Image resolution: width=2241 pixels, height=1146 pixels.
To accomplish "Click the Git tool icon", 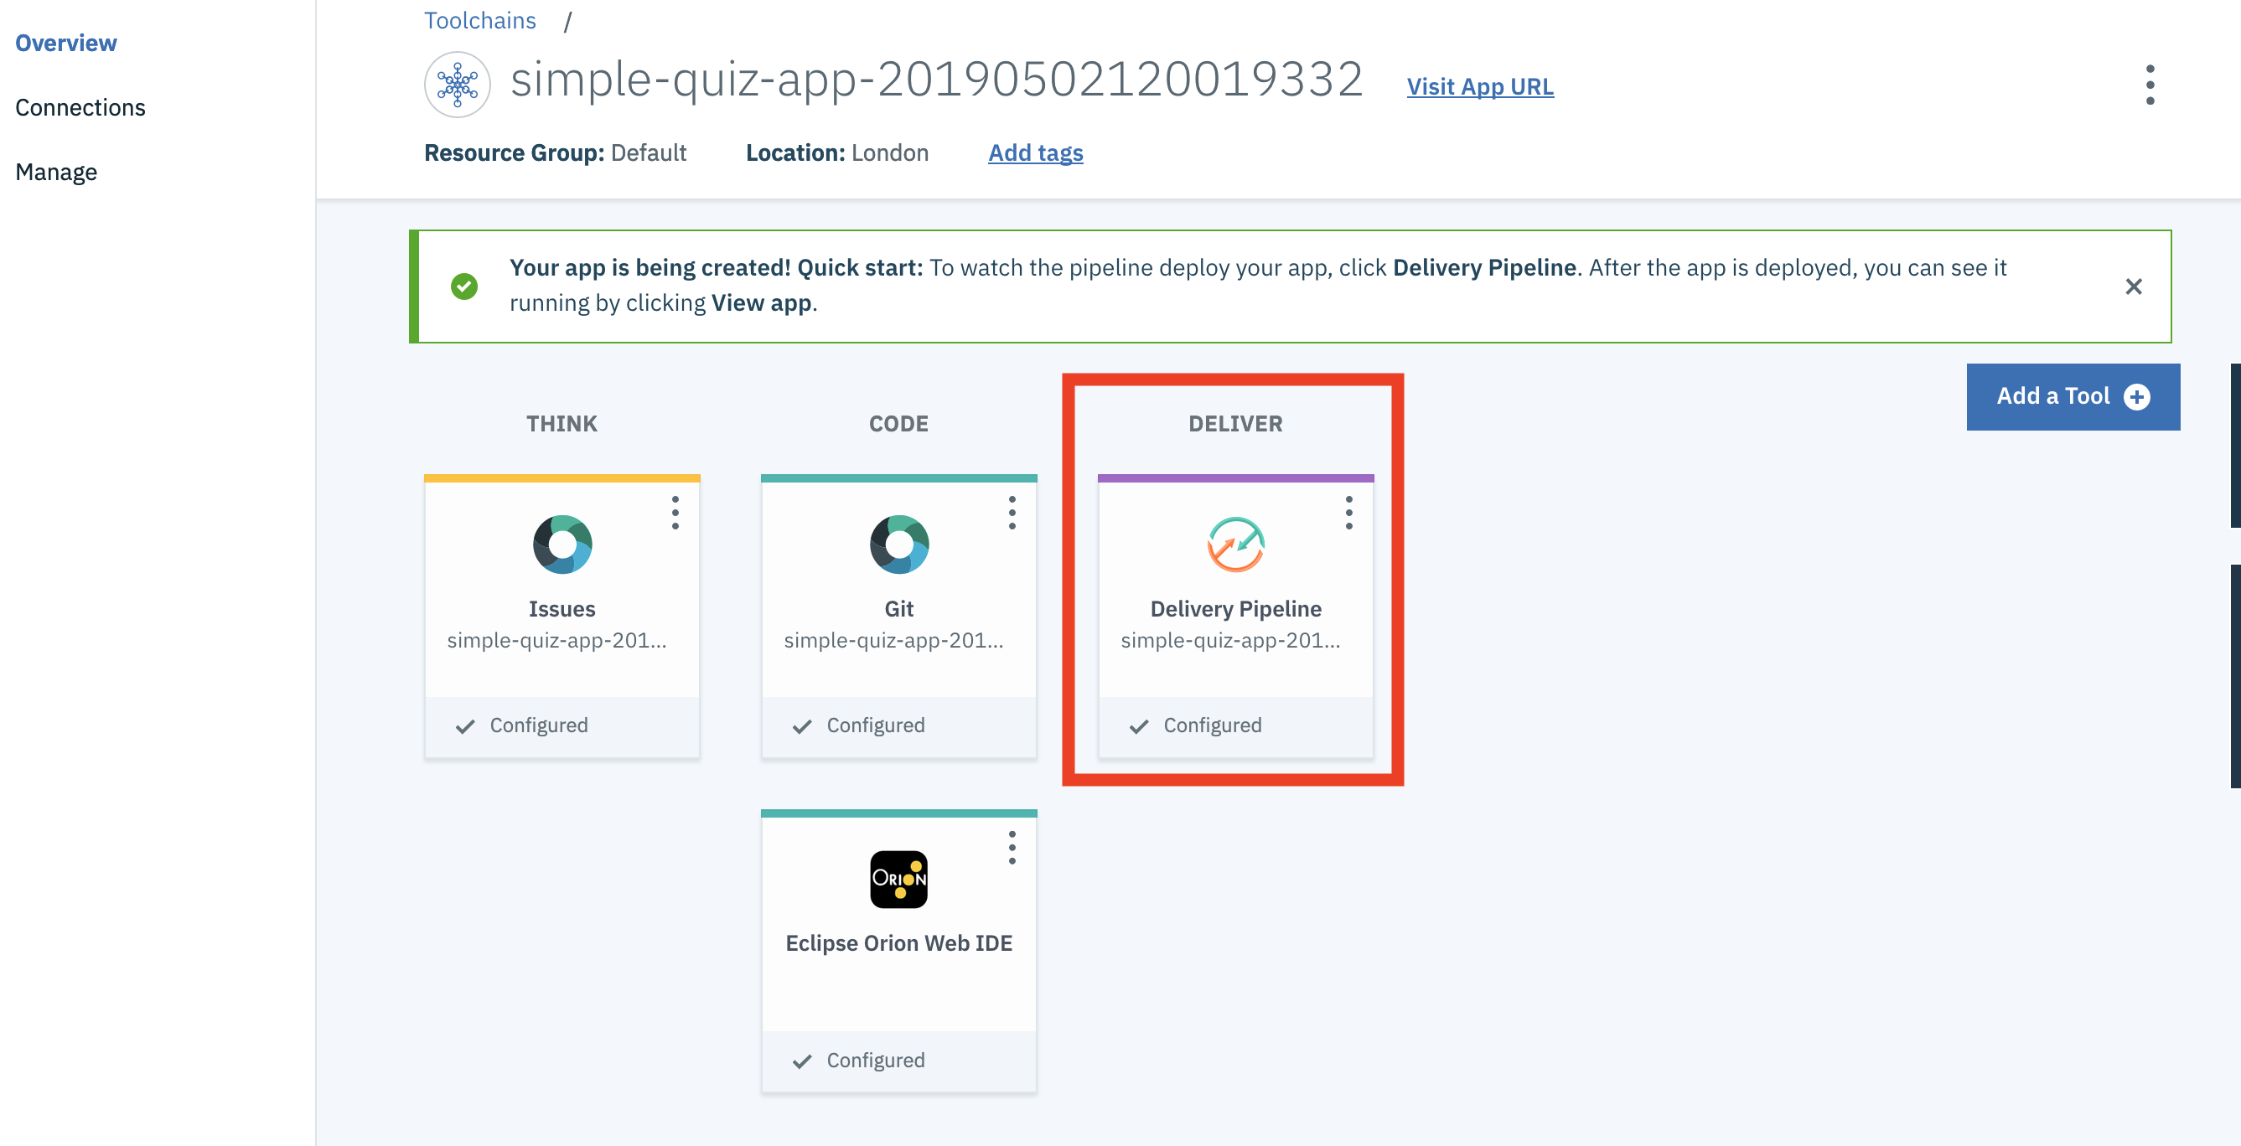I will [x=898, y=545].
